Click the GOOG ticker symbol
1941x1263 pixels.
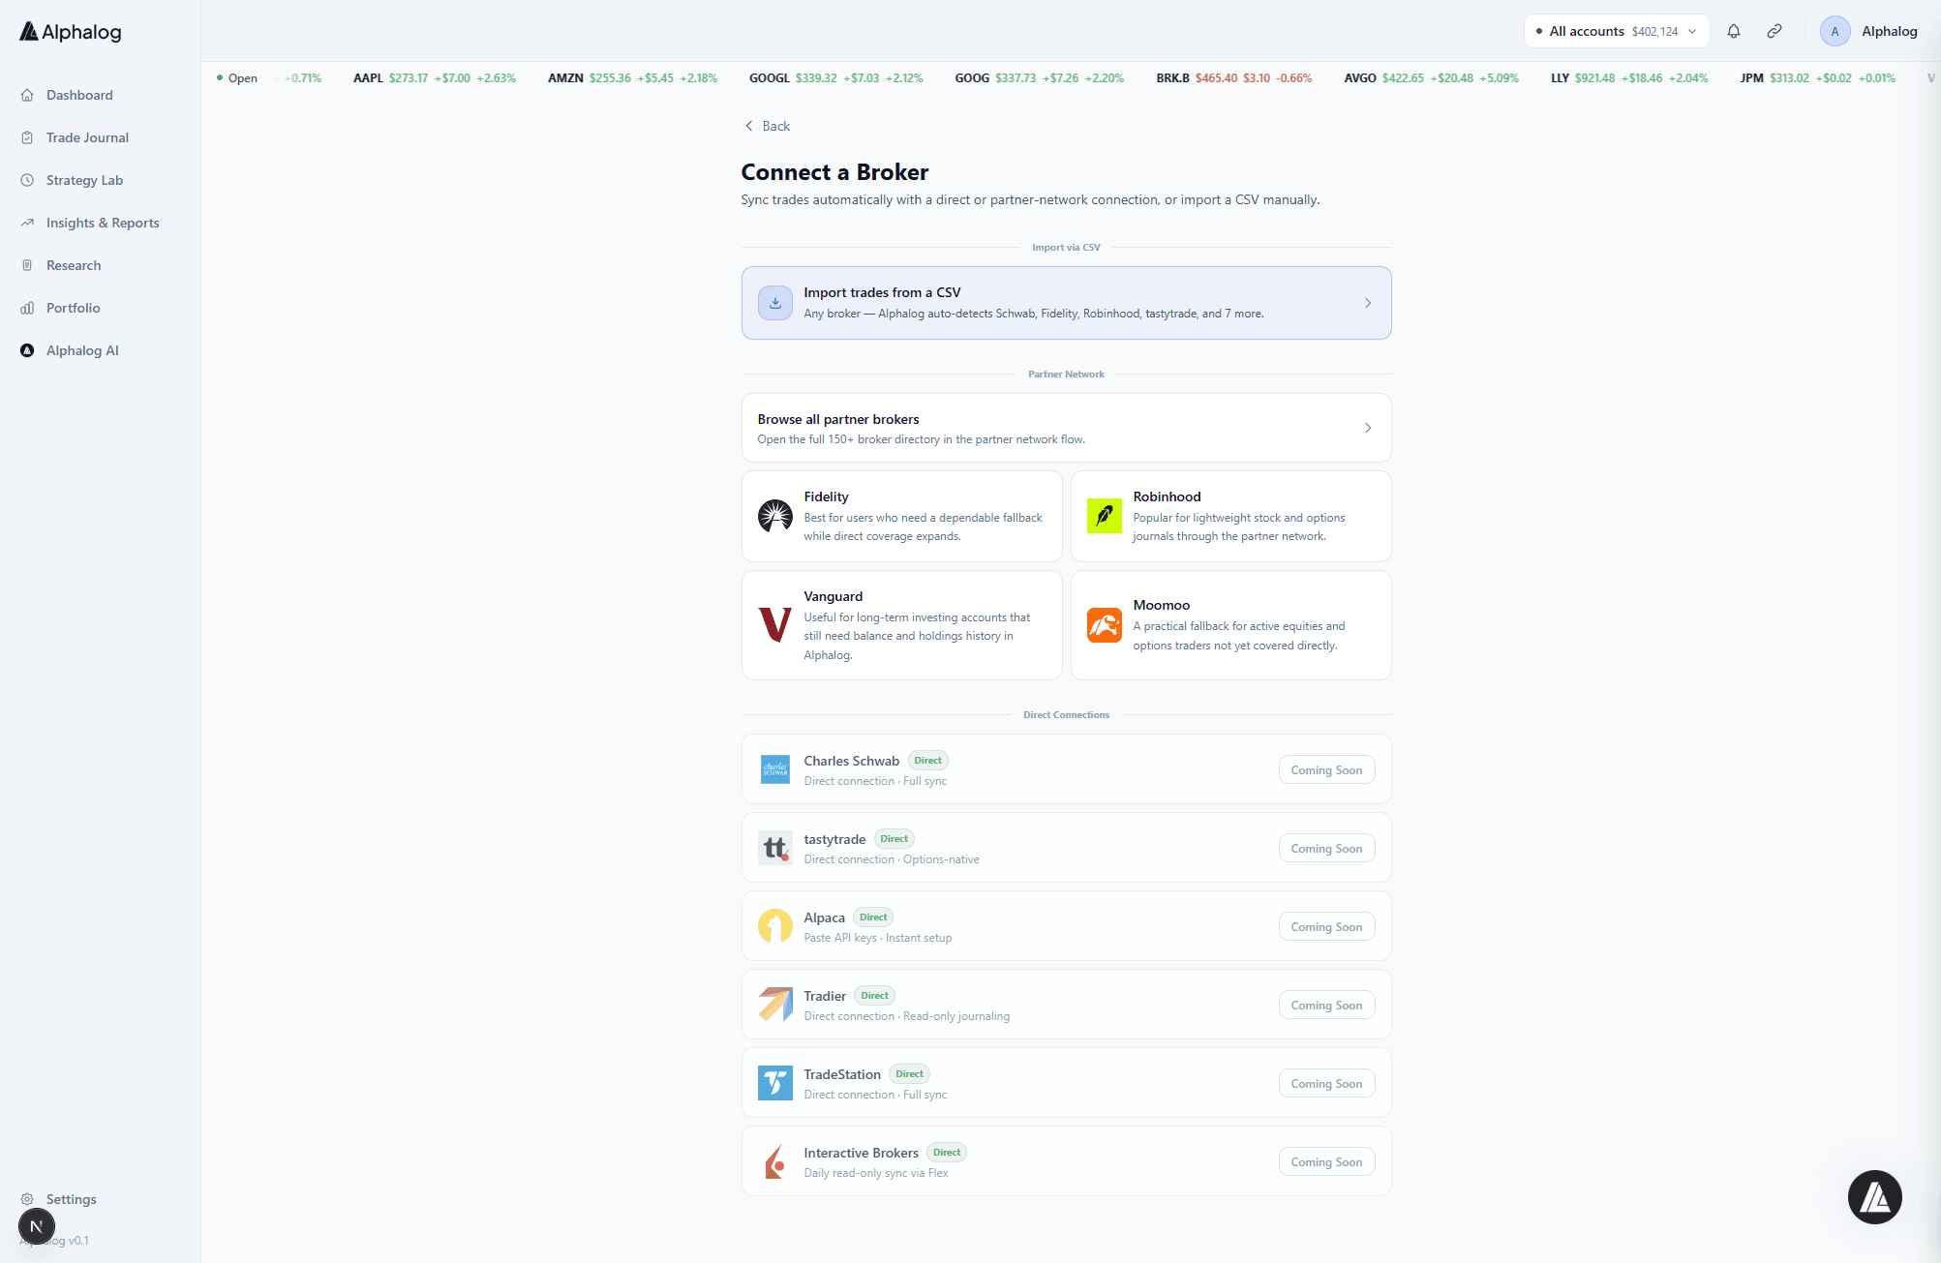pyautogui.click(x=972, y=78)
